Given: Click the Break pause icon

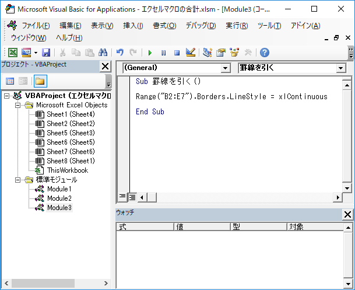Looking at the screenshot, I should tap(163, 53).
